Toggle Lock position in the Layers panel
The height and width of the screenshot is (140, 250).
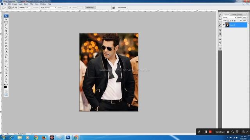pos(232,21)
